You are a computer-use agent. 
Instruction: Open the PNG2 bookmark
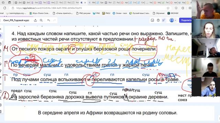point(106,13)
